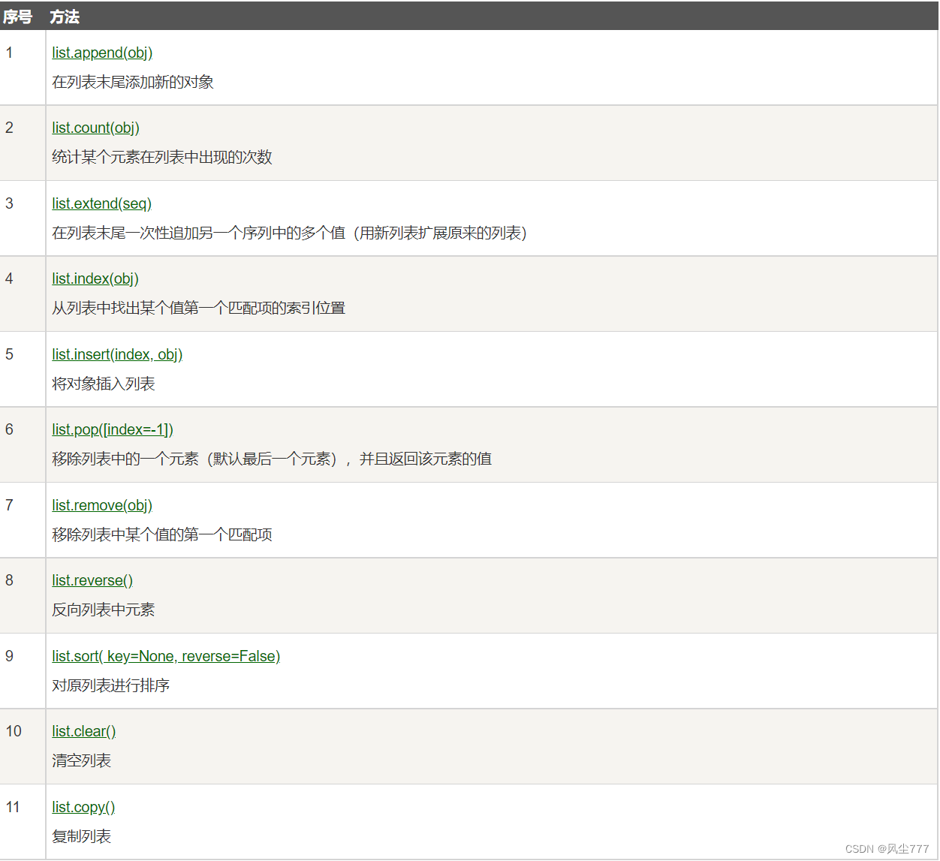This screenshot has width=940, height=861.
Task: Open the list.remove(obj) link
Action: click(102, 506)
